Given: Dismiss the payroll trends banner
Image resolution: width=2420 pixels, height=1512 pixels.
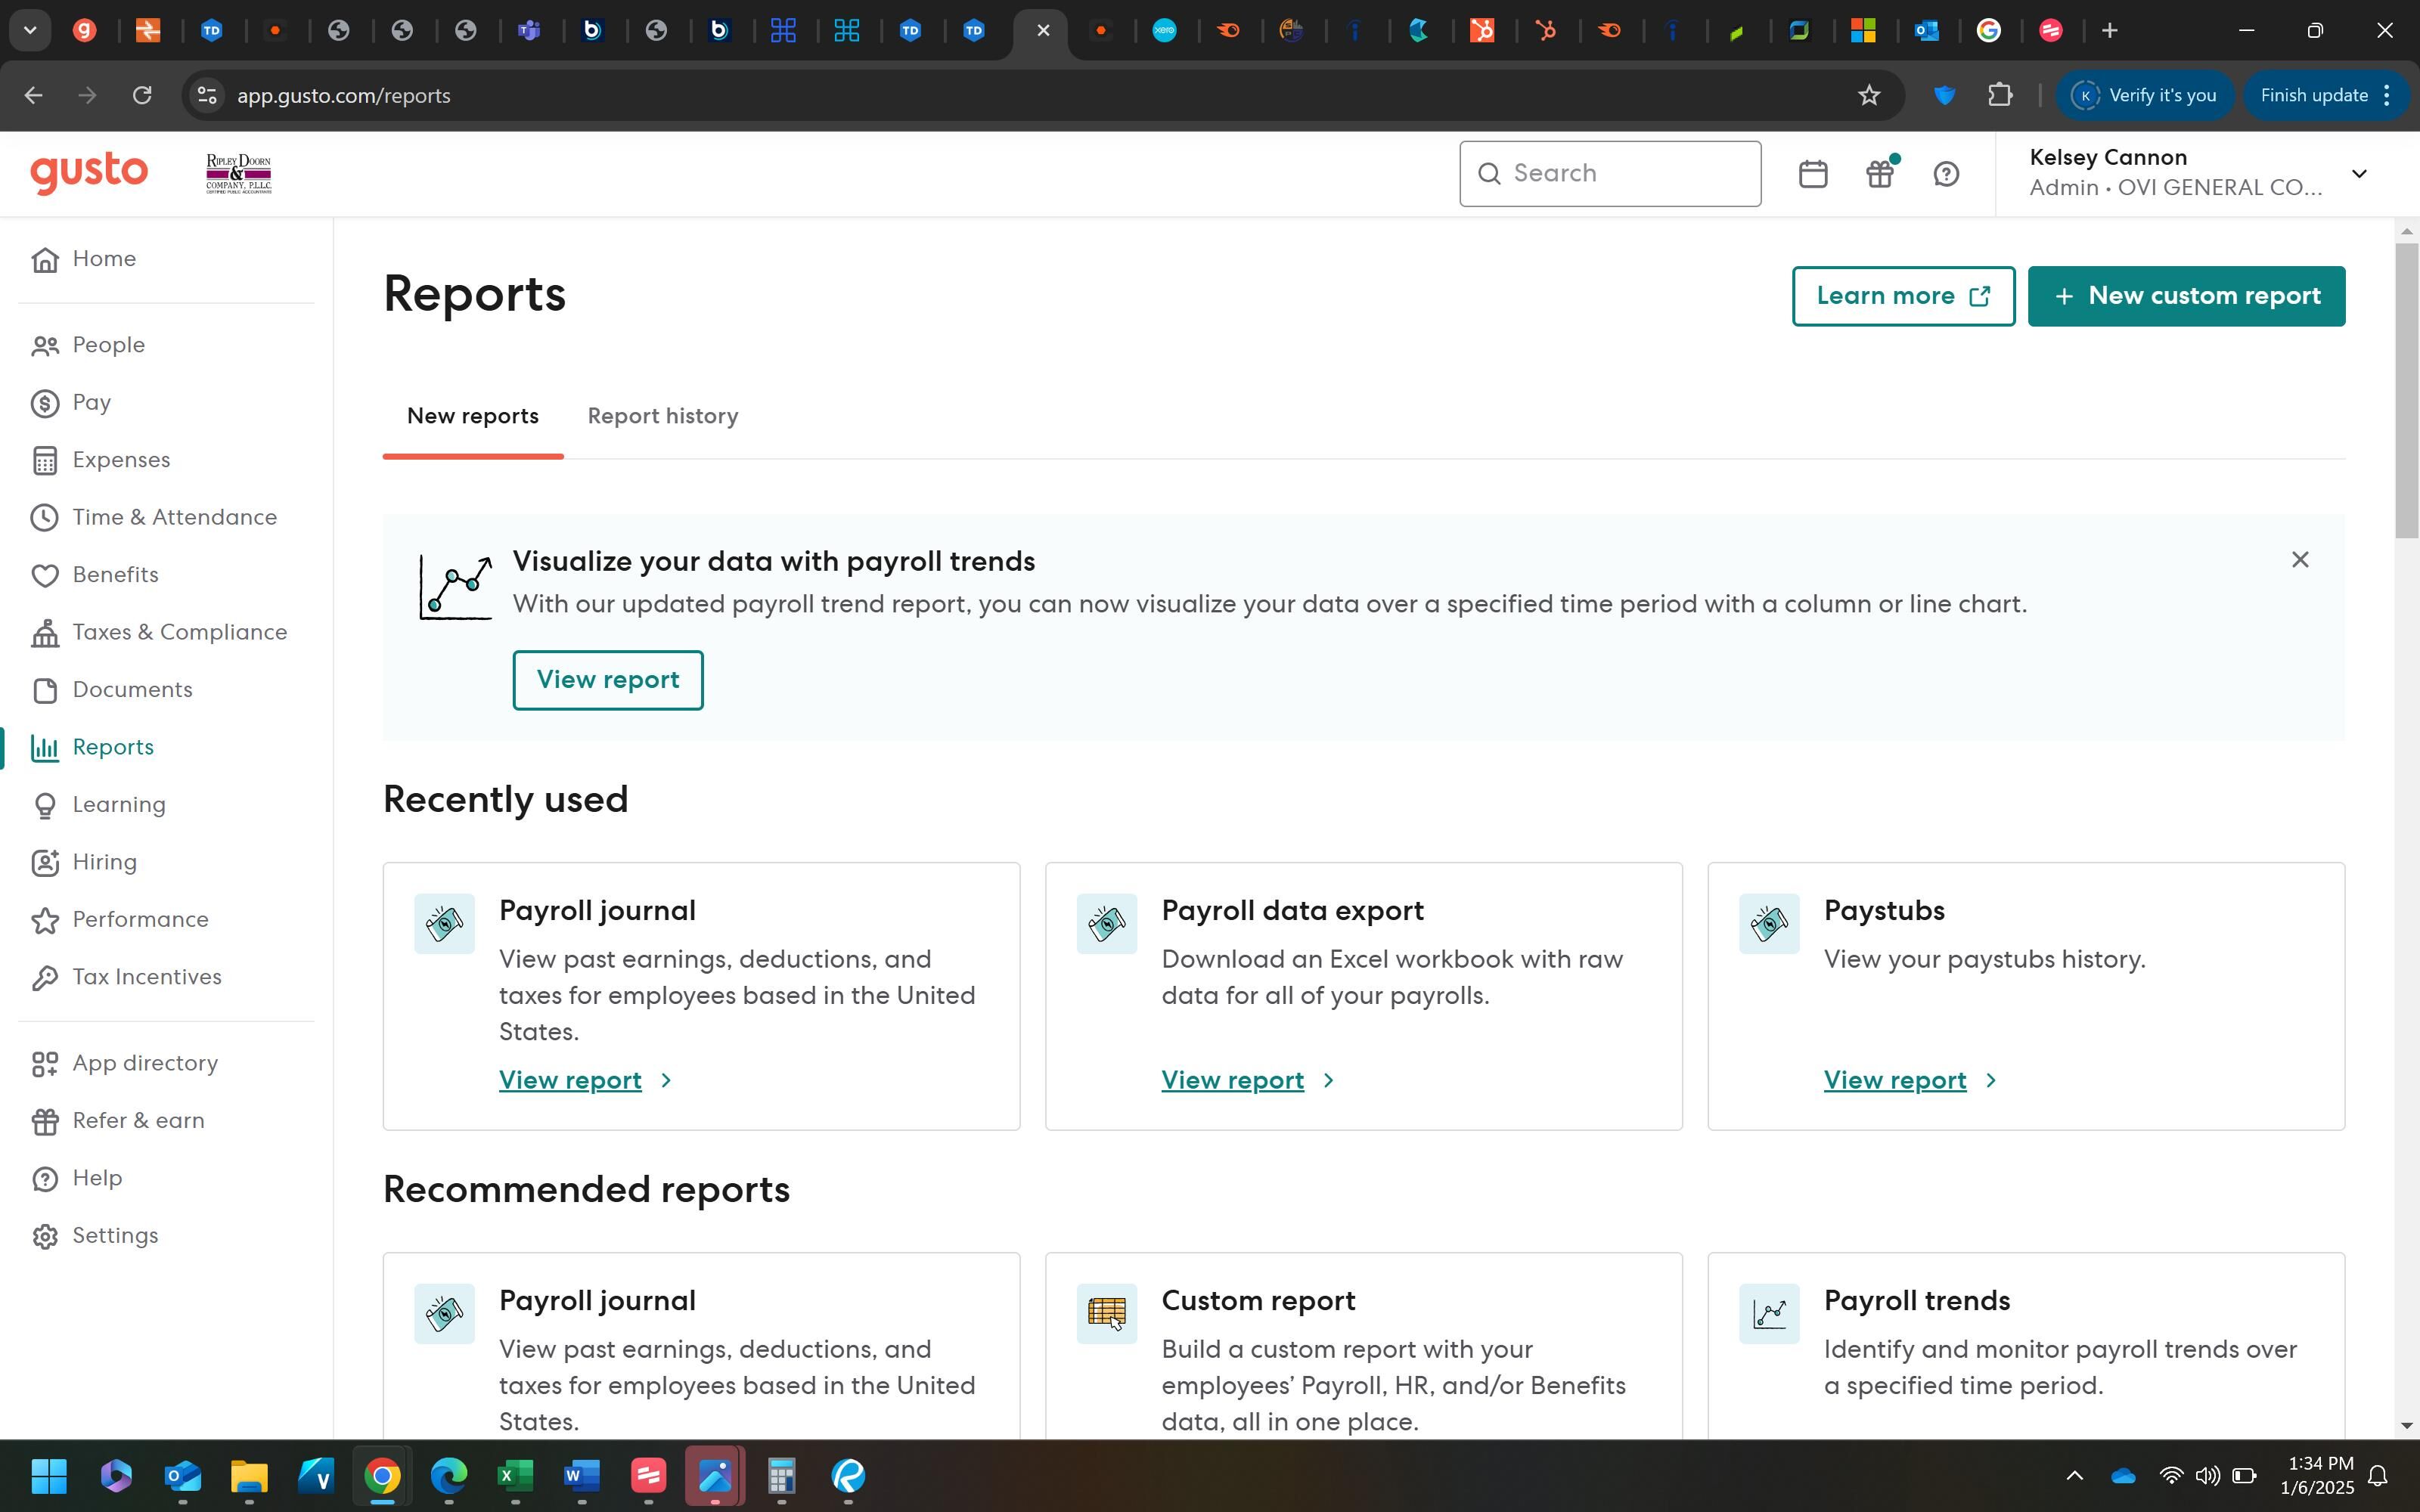Looking at the screenshot, I should pos(2300,560).
